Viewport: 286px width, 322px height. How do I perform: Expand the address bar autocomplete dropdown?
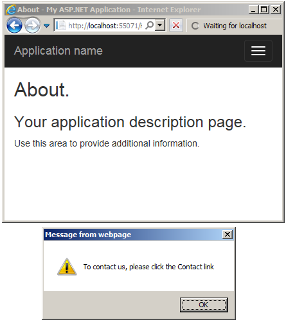[x=159, y=25]
